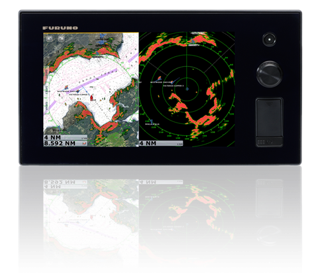
Task: Click the FURUNO logo on the bezel
Action: tap(60, 28)
